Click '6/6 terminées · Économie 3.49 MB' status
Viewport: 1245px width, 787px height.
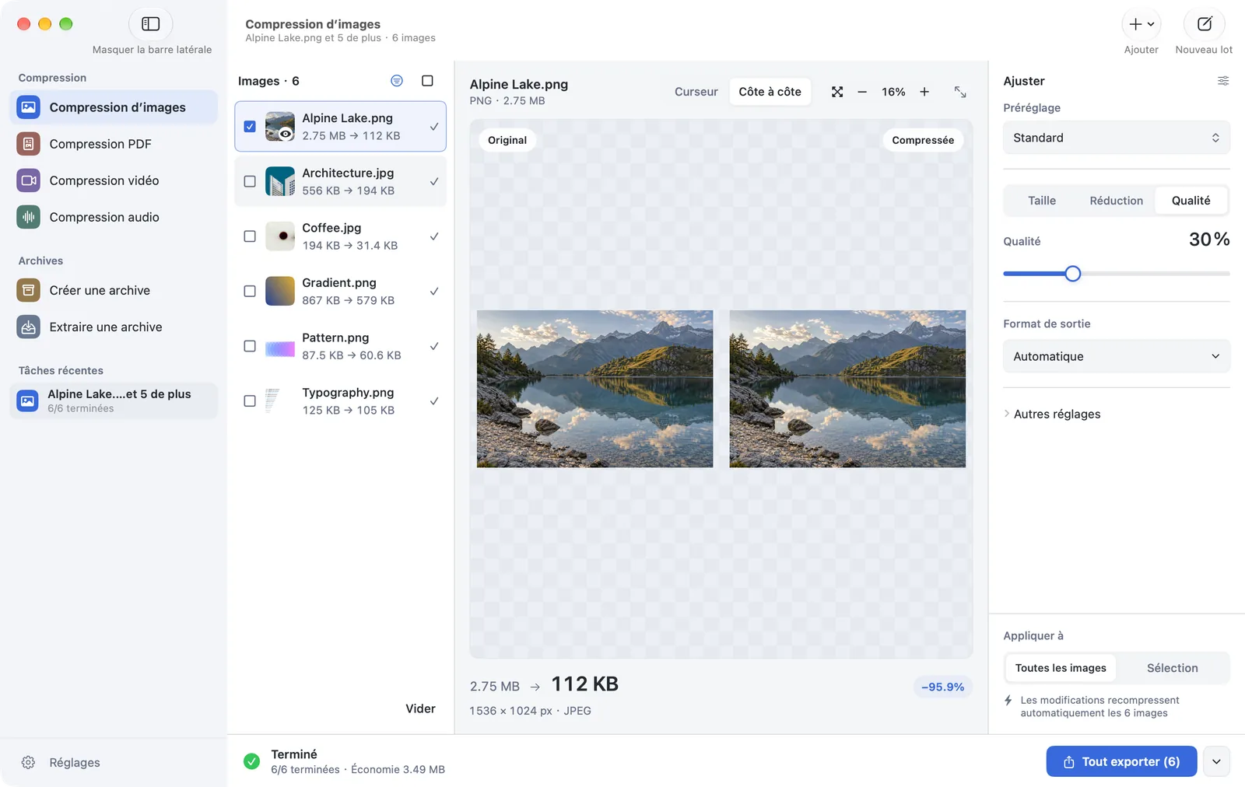(358, 769)
